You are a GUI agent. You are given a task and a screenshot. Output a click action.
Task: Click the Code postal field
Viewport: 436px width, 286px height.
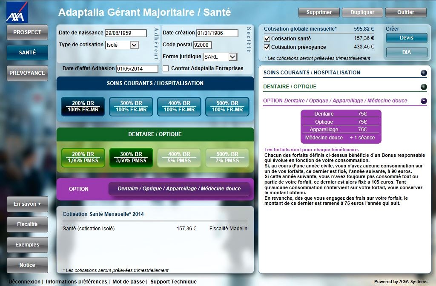click(202, 45)
